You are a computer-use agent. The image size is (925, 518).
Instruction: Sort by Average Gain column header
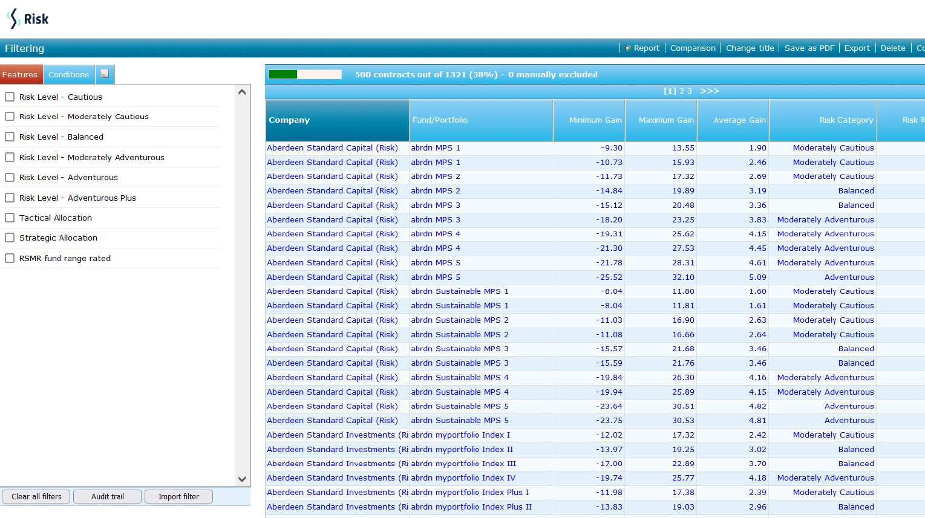[733, 120]
